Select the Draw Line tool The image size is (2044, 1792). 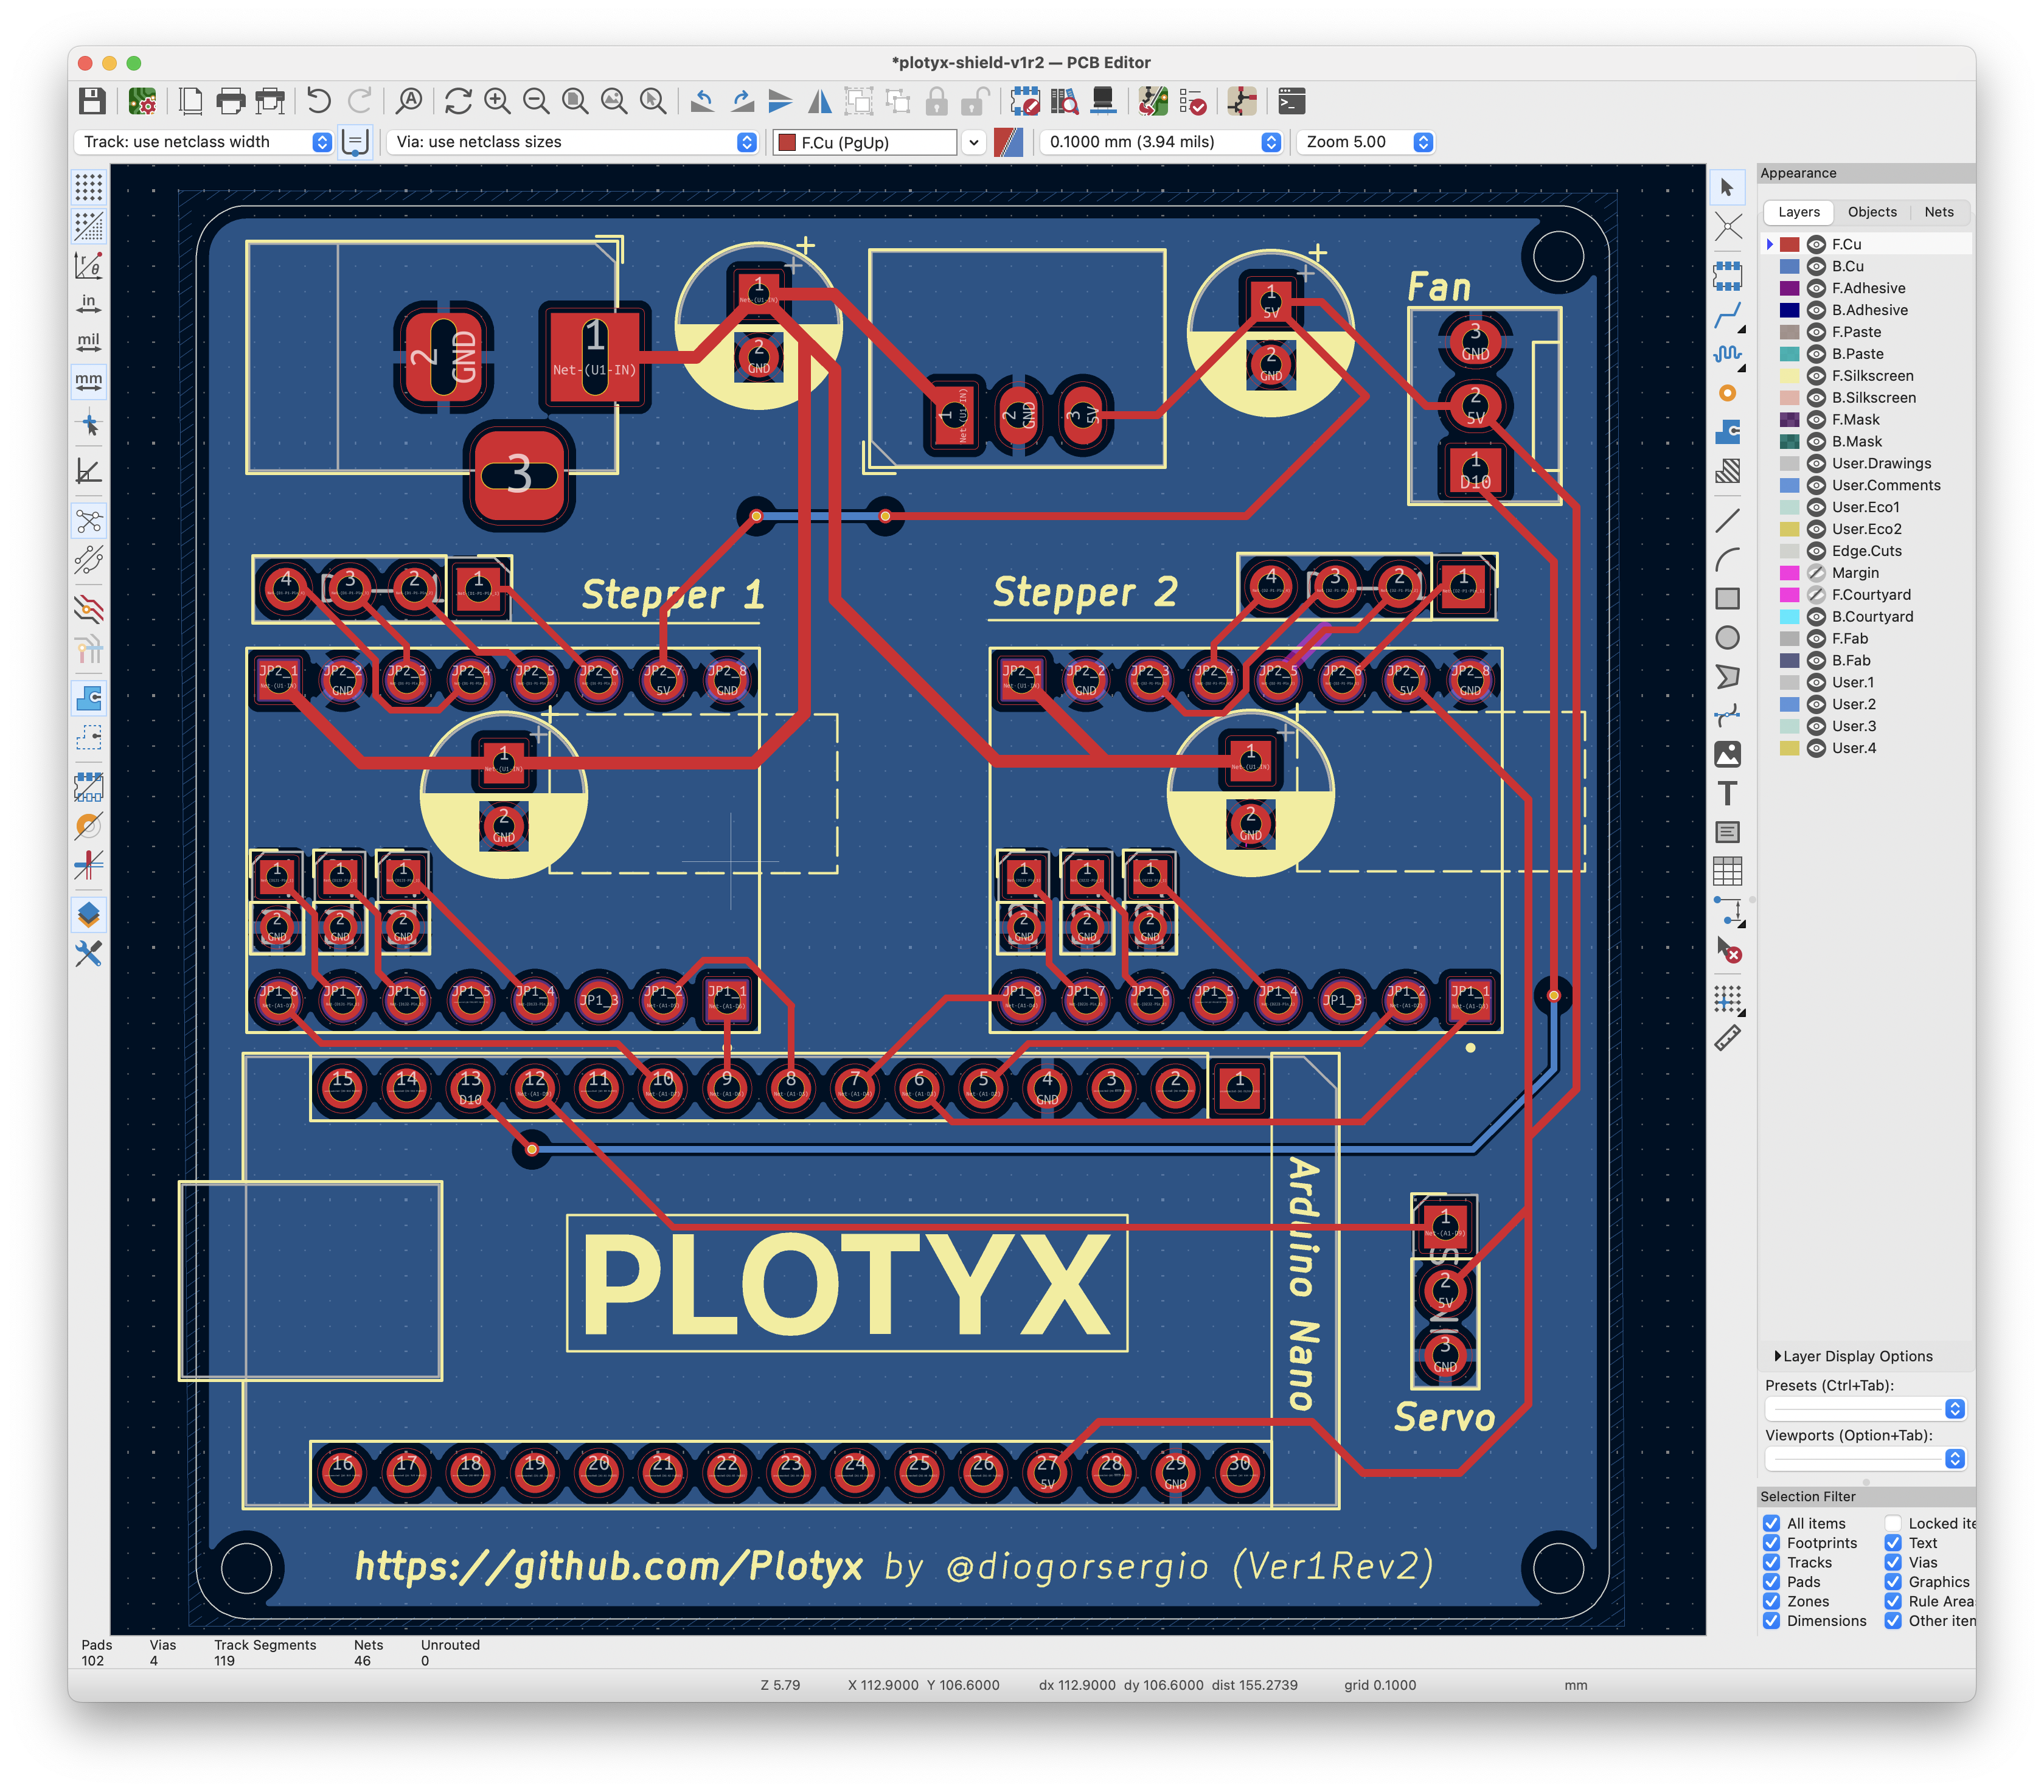click(1727, 521)
